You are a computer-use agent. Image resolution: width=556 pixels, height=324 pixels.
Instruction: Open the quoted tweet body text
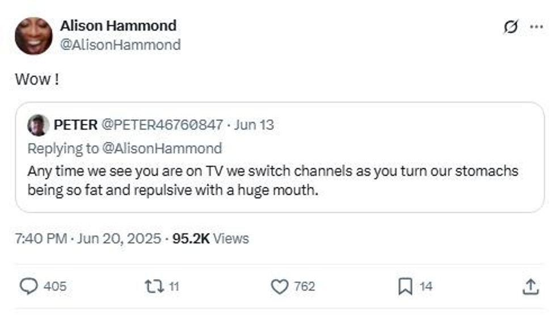coord(272,180)
